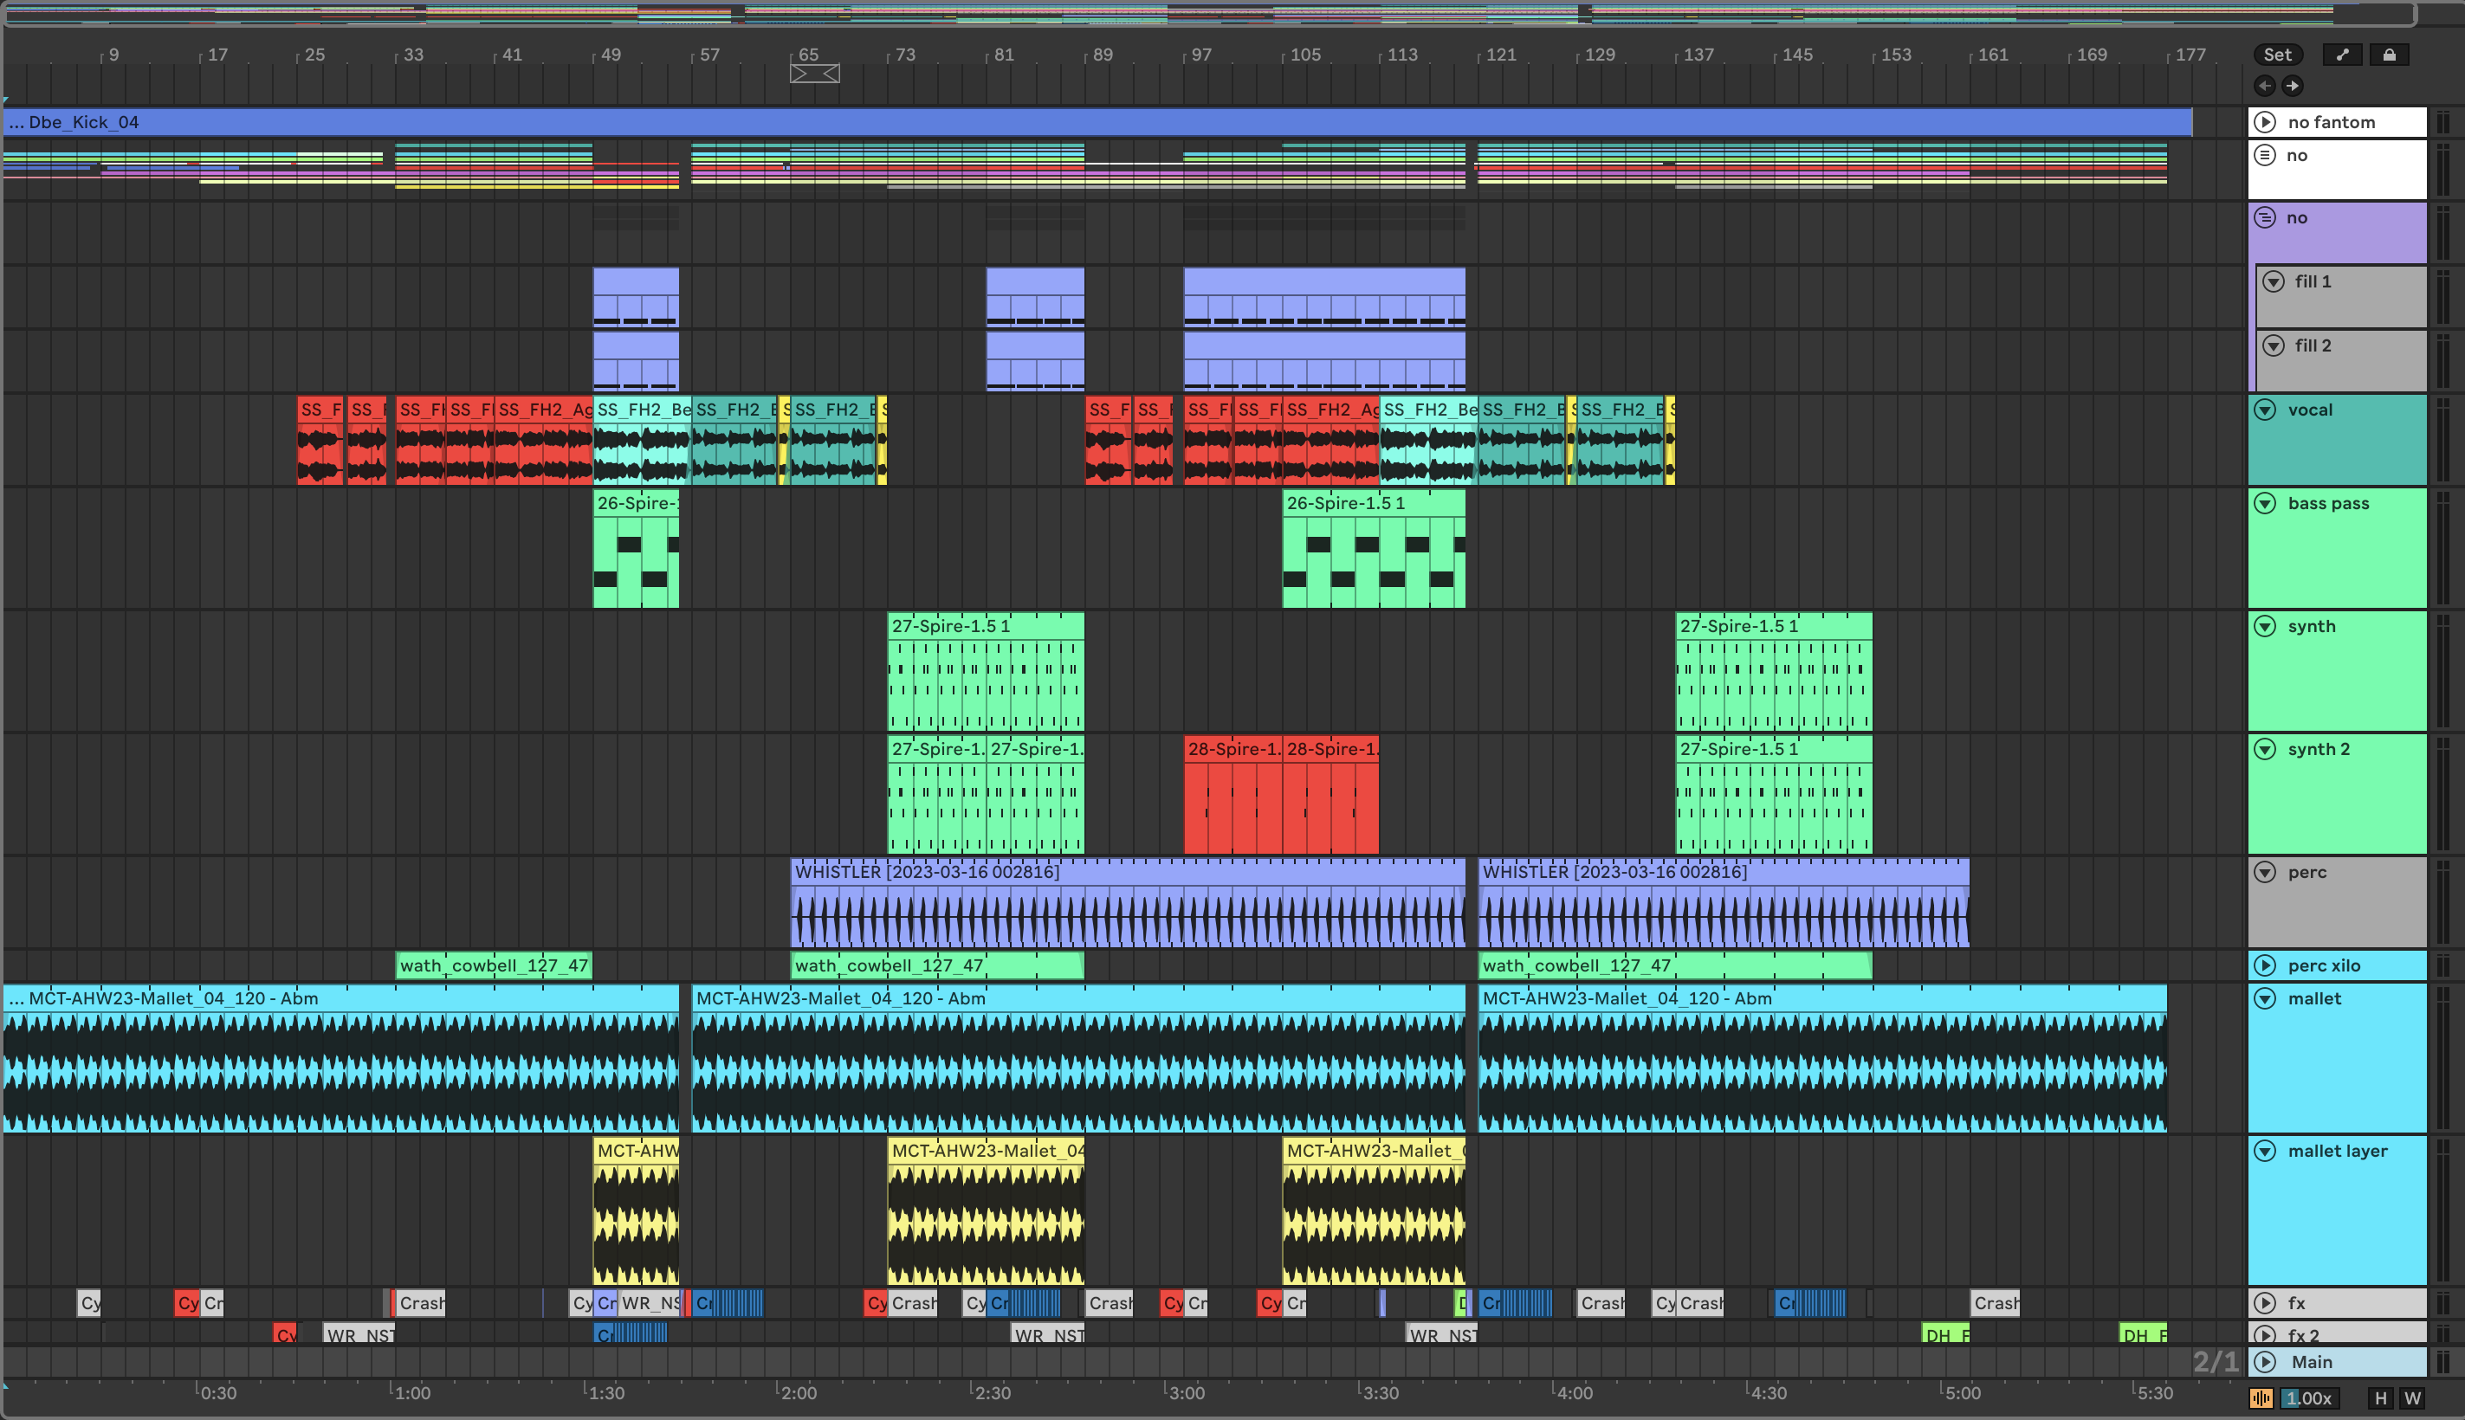Jump to previous locator arrow
Screen dimensions: 2465x1420
pyautogui.click(x=2265, y=86)
